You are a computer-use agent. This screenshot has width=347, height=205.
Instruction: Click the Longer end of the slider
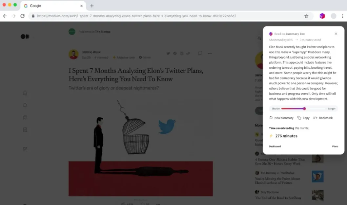[332, 109]
